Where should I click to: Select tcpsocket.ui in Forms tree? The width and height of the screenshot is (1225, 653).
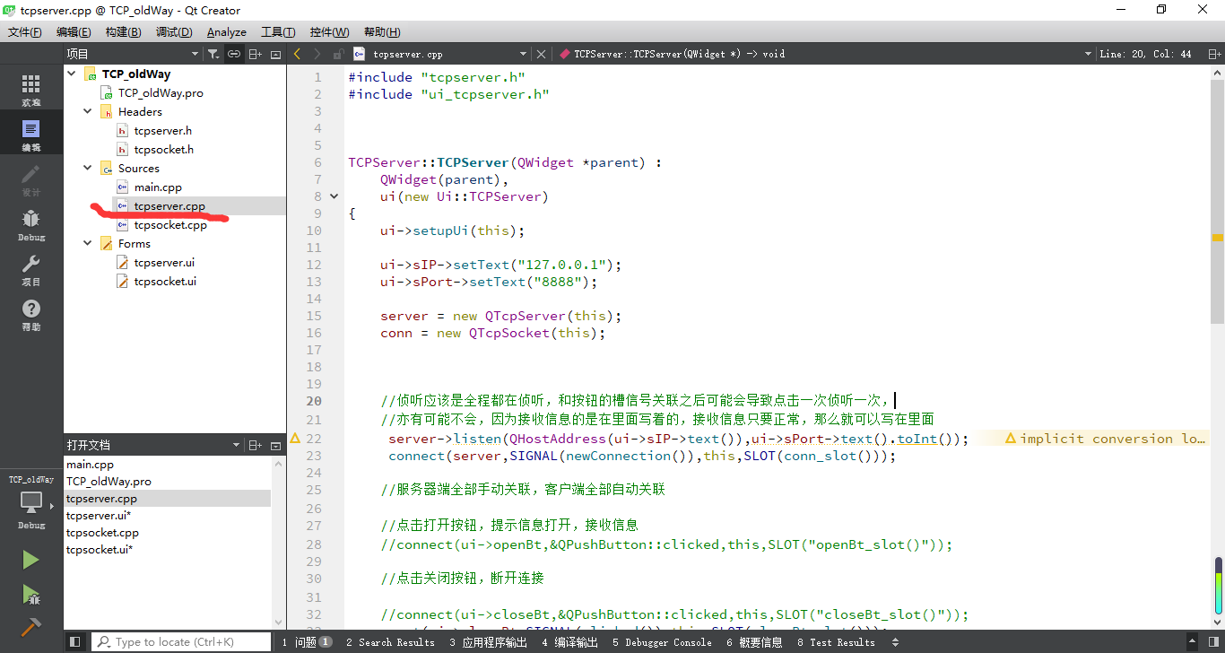pos(165,281)
